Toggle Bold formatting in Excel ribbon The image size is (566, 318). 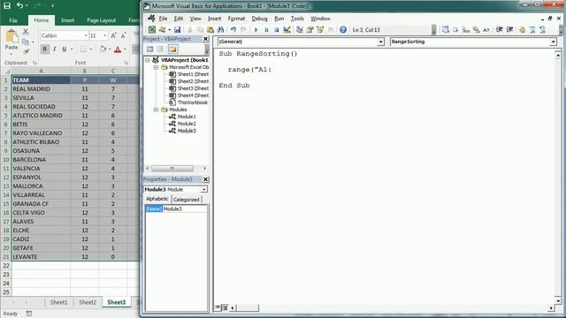click(45, 49)
